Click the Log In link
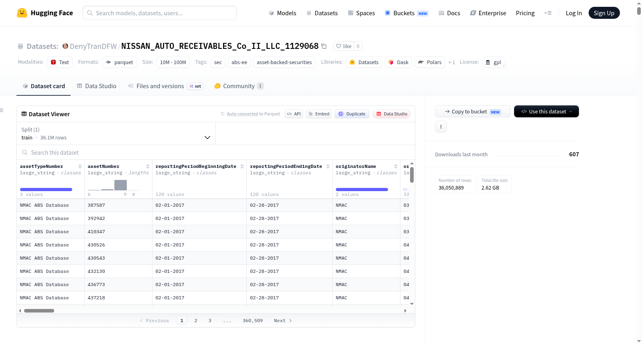The image size is (642, 345). 574,13
